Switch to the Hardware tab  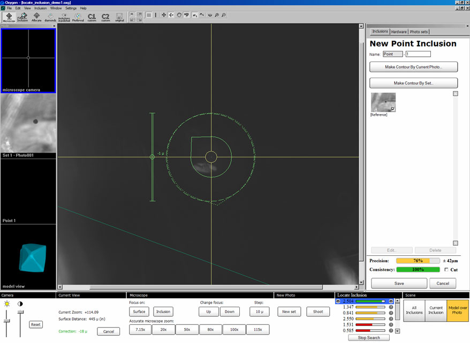[399, 32]
